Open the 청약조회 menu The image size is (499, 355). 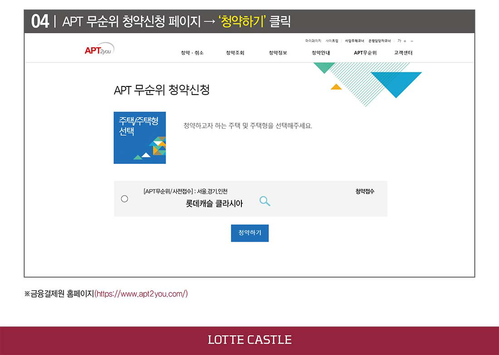click(235, 53)
